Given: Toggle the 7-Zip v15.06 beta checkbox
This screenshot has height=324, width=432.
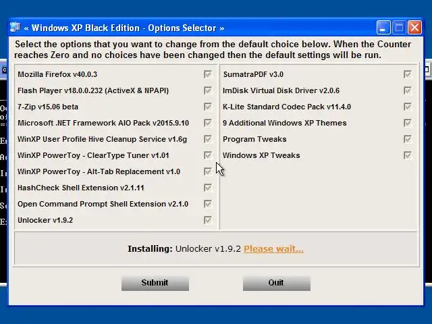Looking at the screenshot, I should tap(208, 107).
